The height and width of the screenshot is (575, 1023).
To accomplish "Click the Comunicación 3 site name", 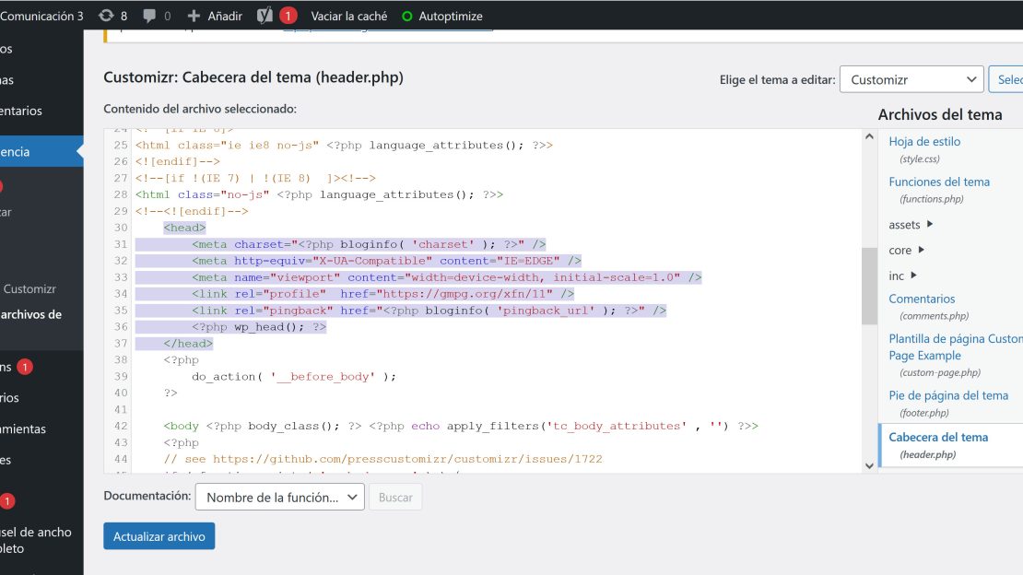I will point(41,17).
